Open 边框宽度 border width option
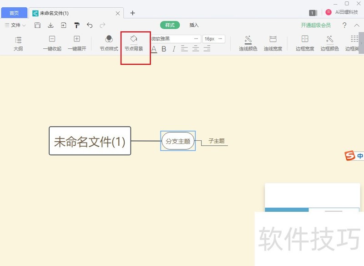The width and height of the screenshot is (364, 266). 305,43
